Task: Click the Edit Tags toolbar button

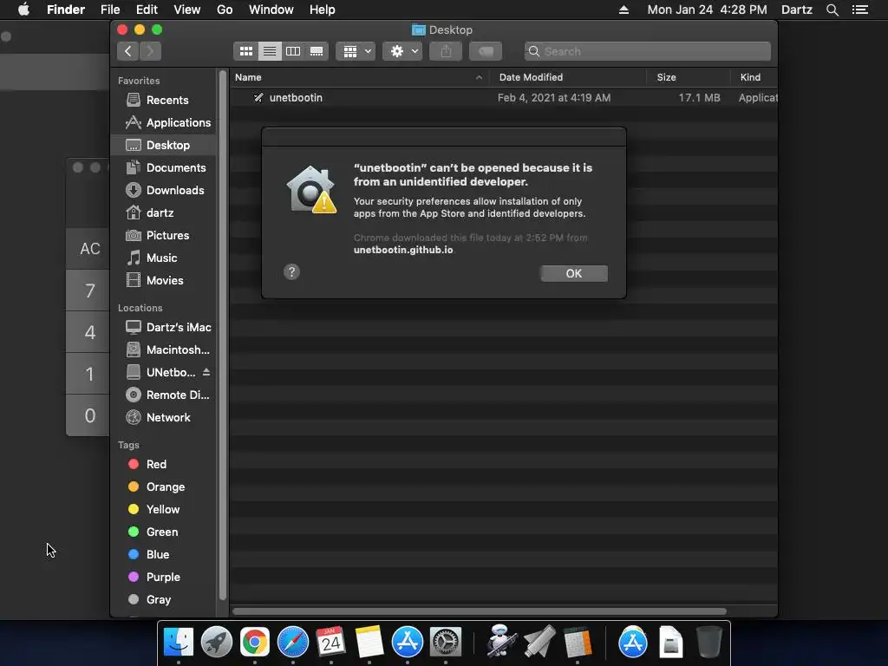Action: click(x=486, y=51)
